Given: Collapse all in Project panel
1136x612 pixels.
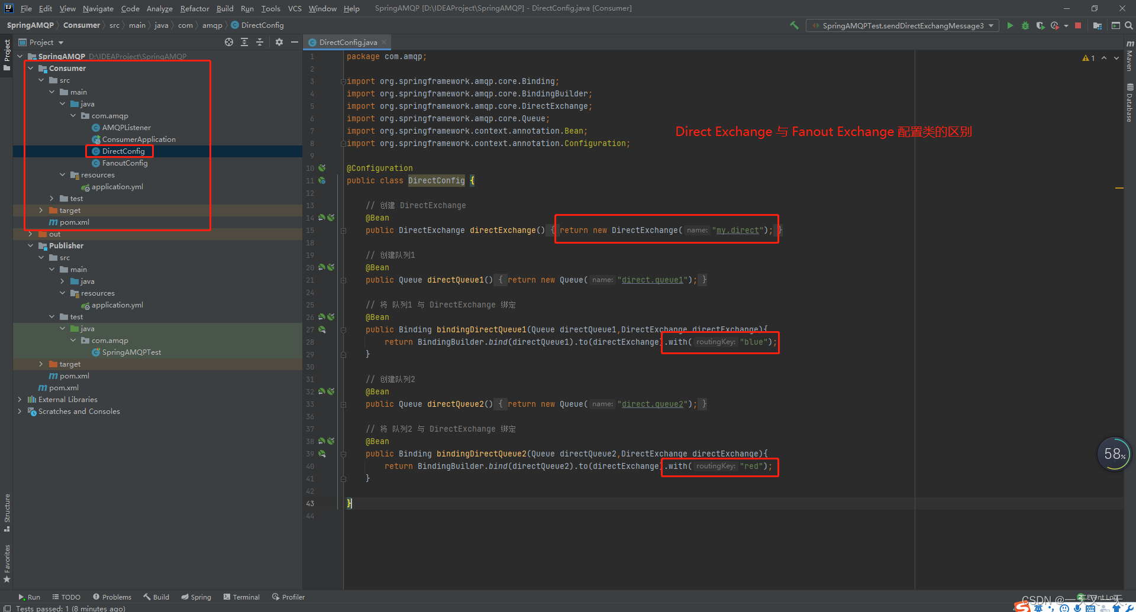Looking at the screenshot, I should (x=260, y=42).
